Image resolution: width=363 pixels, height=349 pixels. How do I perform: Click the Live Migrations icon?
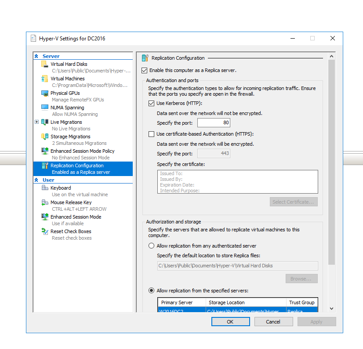coord(45,122)
